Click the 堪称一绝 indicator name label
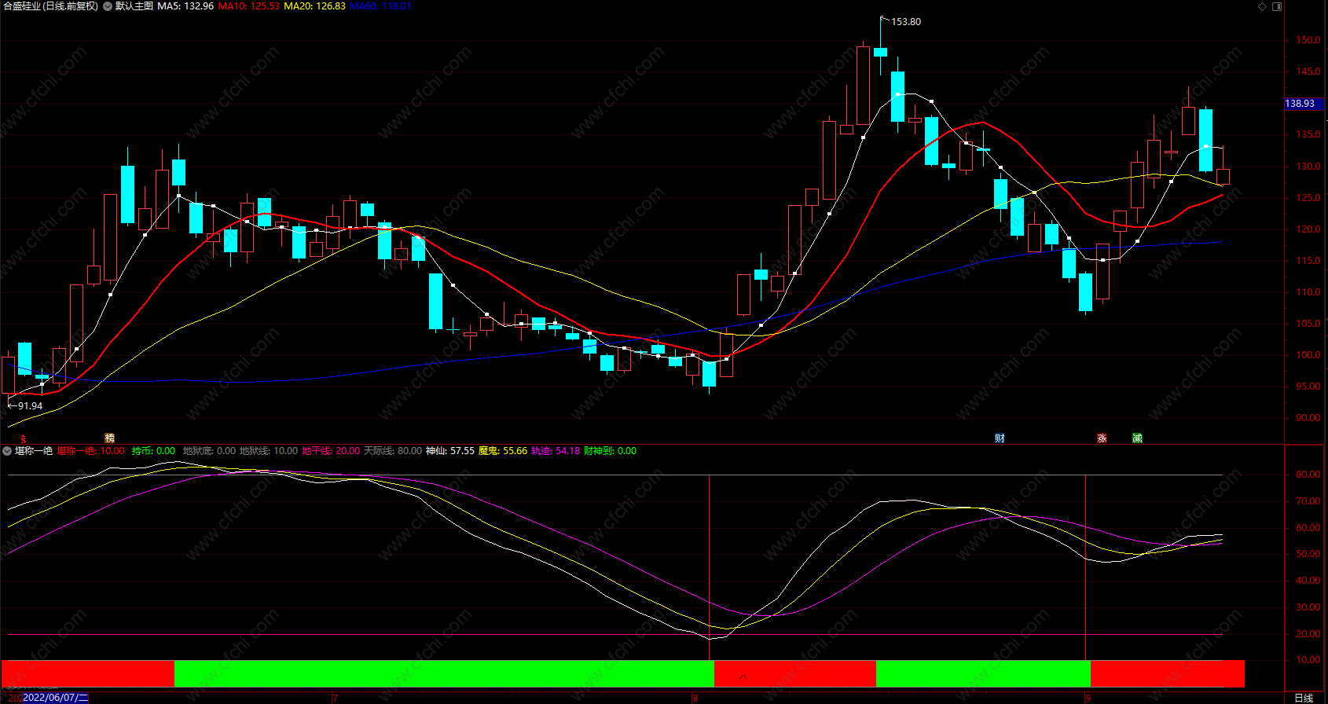The height and width of the screenshot is (704, 1328). tap(34, 451)
